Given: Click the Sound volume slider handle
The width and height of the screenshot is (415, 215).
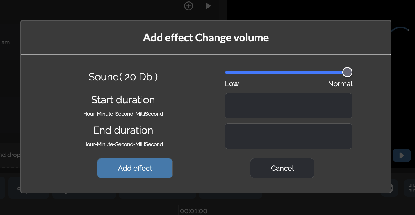Looking at the screenshot, I should coord(347,72).
